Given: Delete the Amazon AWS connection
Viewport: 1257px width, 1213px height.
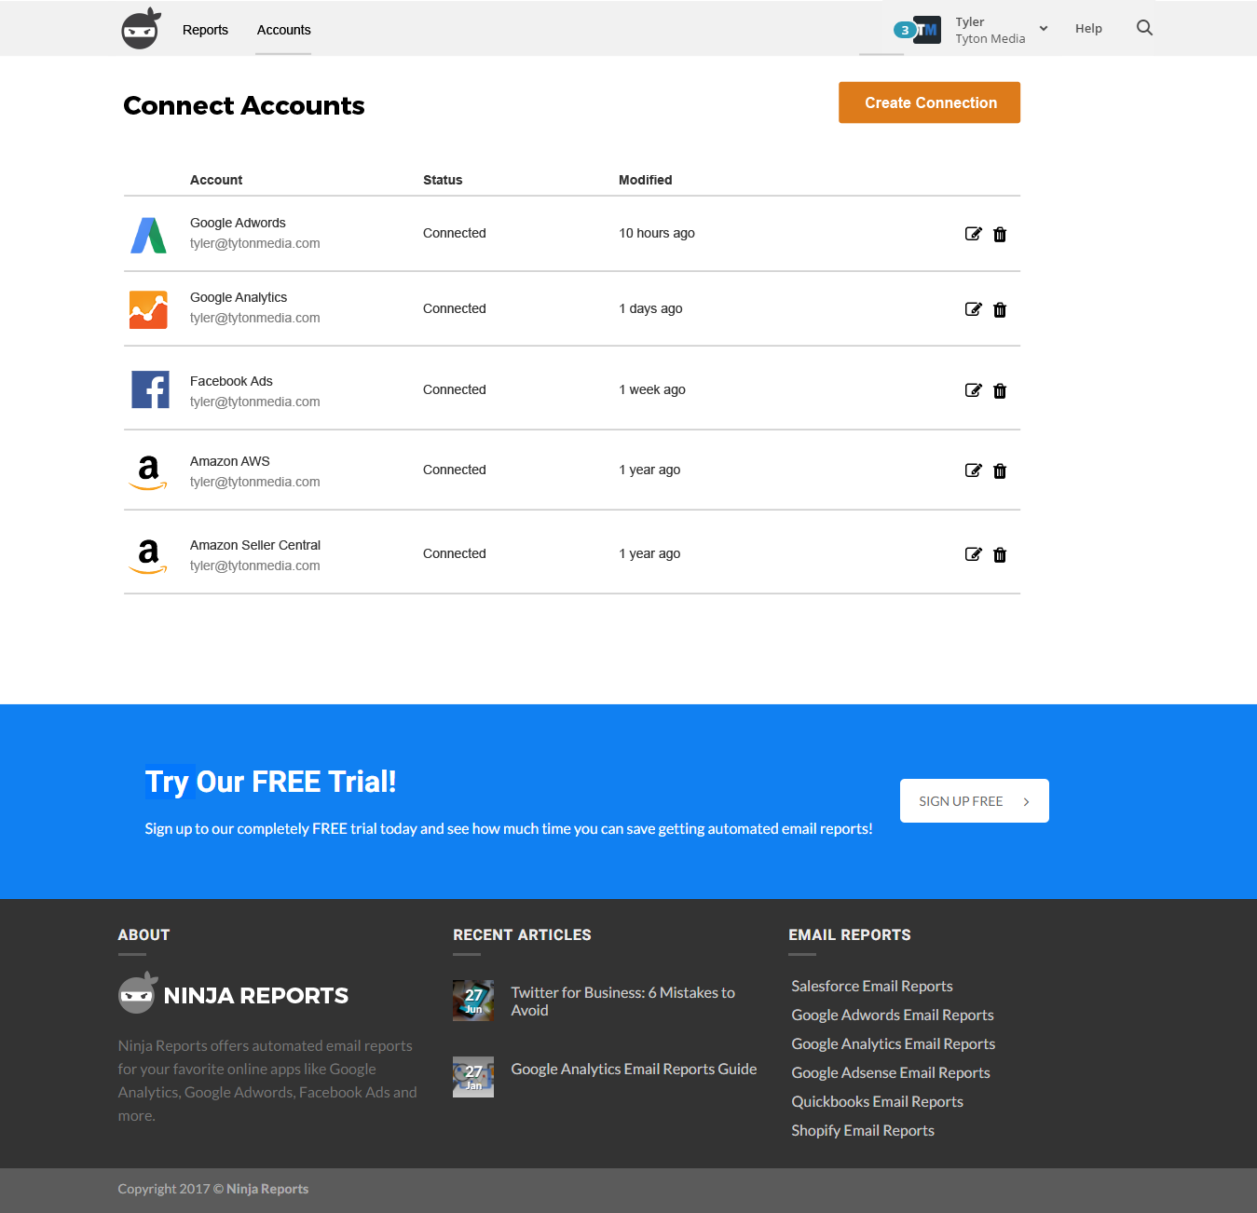Looking at the screenshot, I should pos(1000,470).
